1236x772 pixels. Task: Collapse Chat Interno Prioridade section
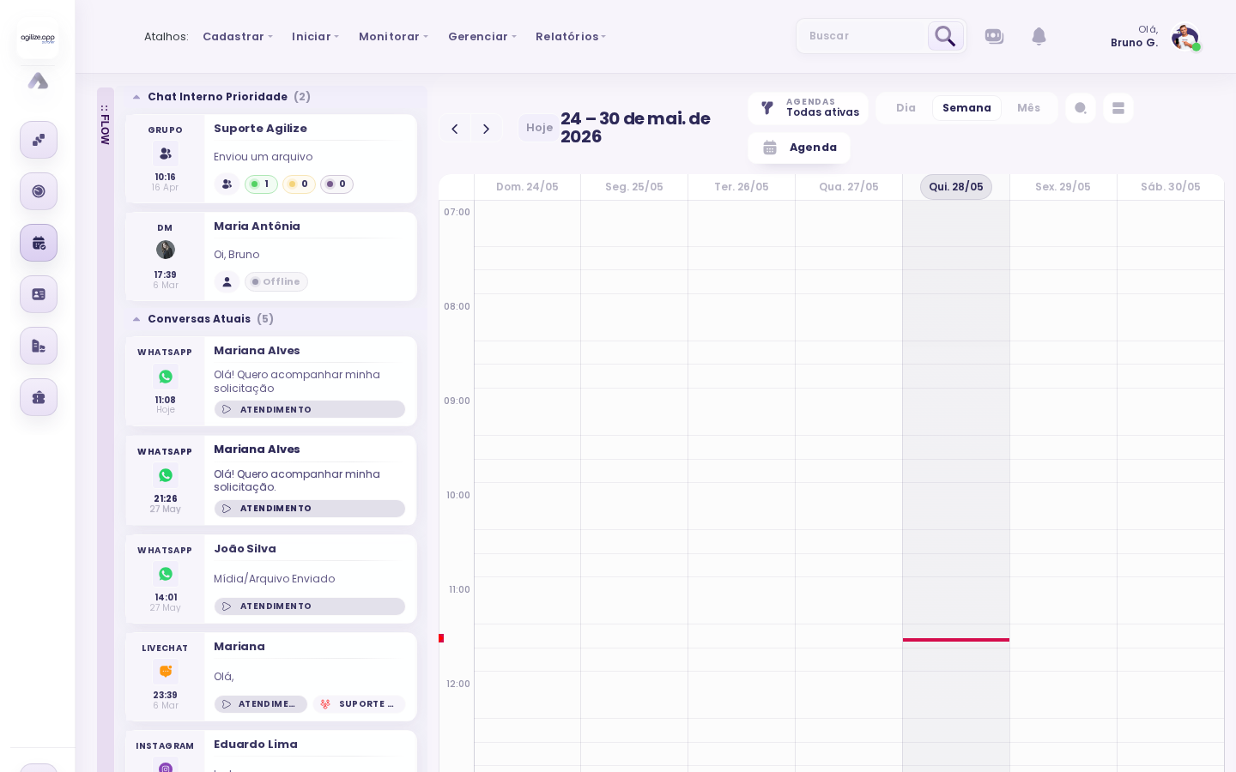[136, 97]
